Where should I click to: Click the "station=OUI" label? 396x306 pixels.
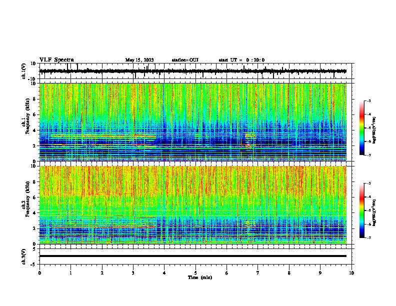click(185, 60)
